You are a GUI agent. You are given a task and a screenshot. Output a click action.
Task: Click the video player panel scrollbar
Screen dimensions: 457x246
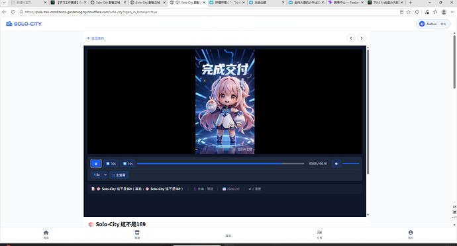click(x=368, y=112)
